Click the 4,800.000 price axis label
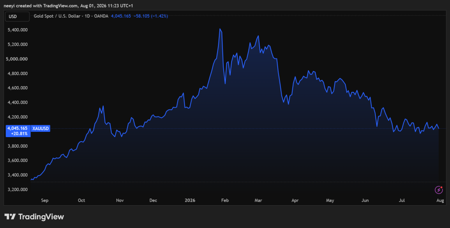Viewport: 450px width, 228px height. 18,73
